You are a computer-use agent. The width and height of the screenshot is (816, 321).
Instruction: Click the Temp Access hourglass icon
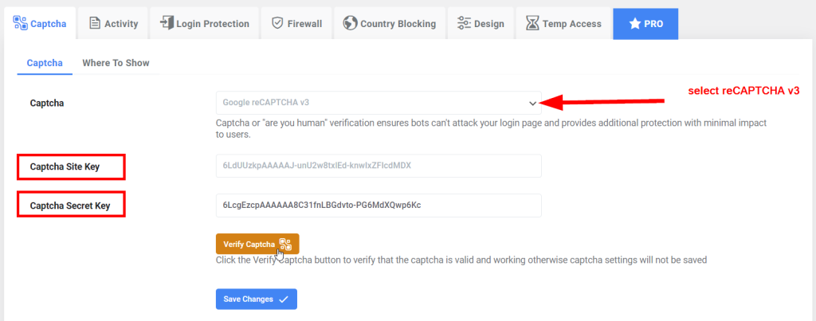(x=532, y=23)
